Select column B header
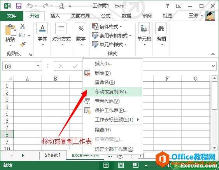The width and height of the screenshot is (219, 170). pos(56,79)
